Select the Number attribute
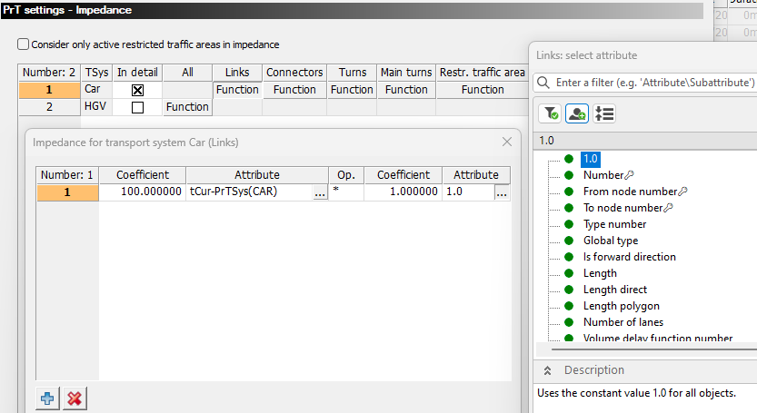The height and width of the screenshot is (413, 757). [x=603, y=175]
